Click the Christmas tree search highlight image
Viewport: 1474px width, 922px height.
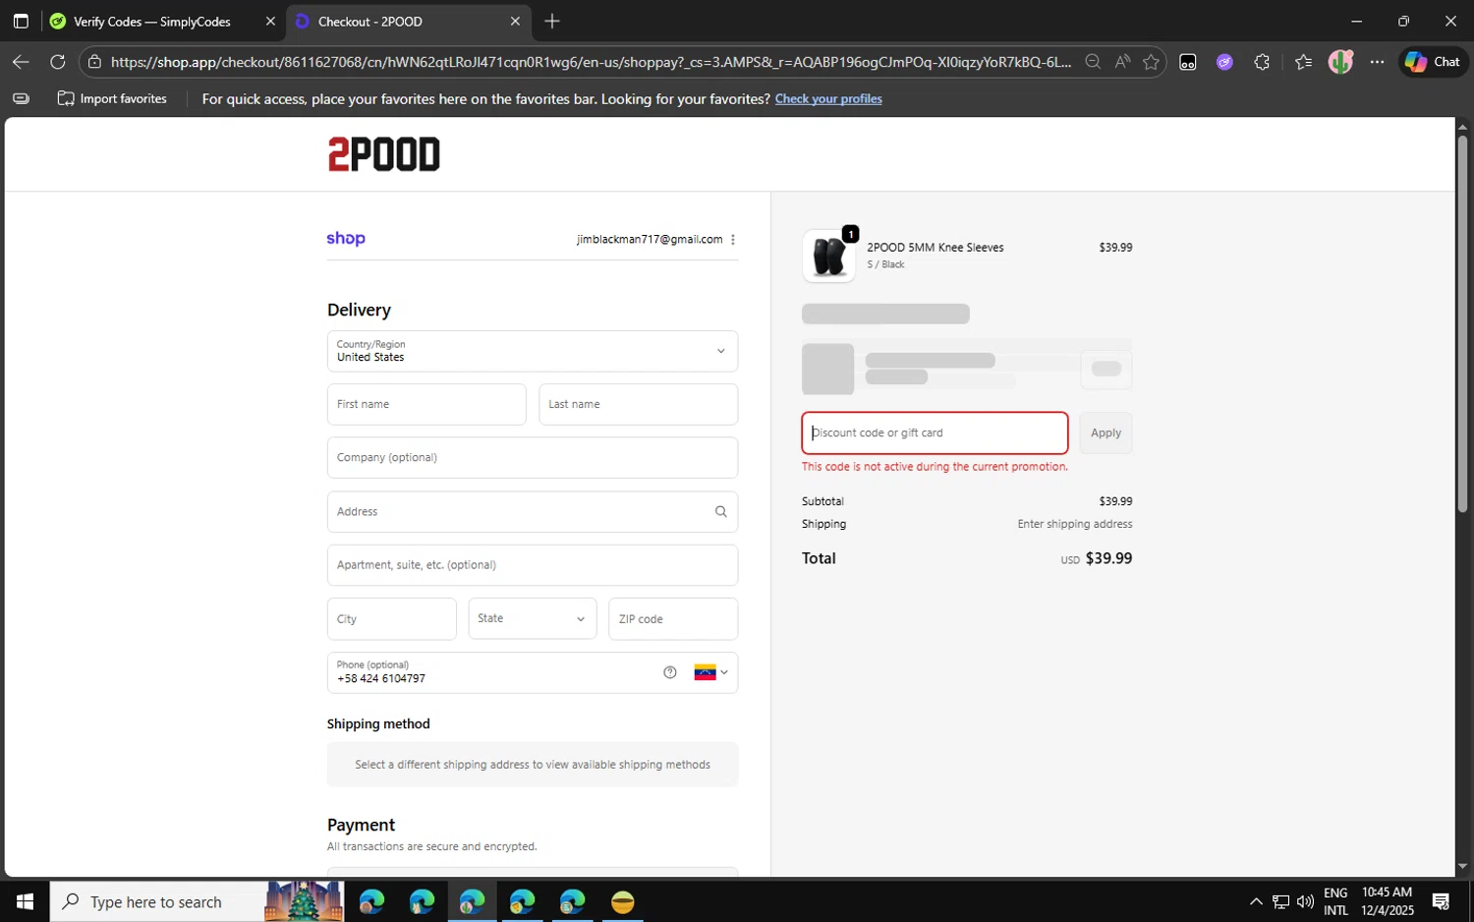point(304,901)
